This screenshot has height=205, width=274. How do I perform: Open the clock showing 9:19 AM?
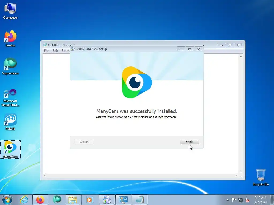260,200
